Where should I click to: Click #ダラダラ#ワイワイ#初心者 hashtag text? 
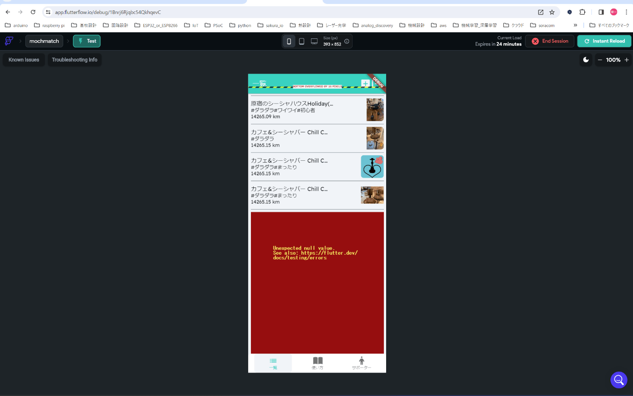(283, 110)
